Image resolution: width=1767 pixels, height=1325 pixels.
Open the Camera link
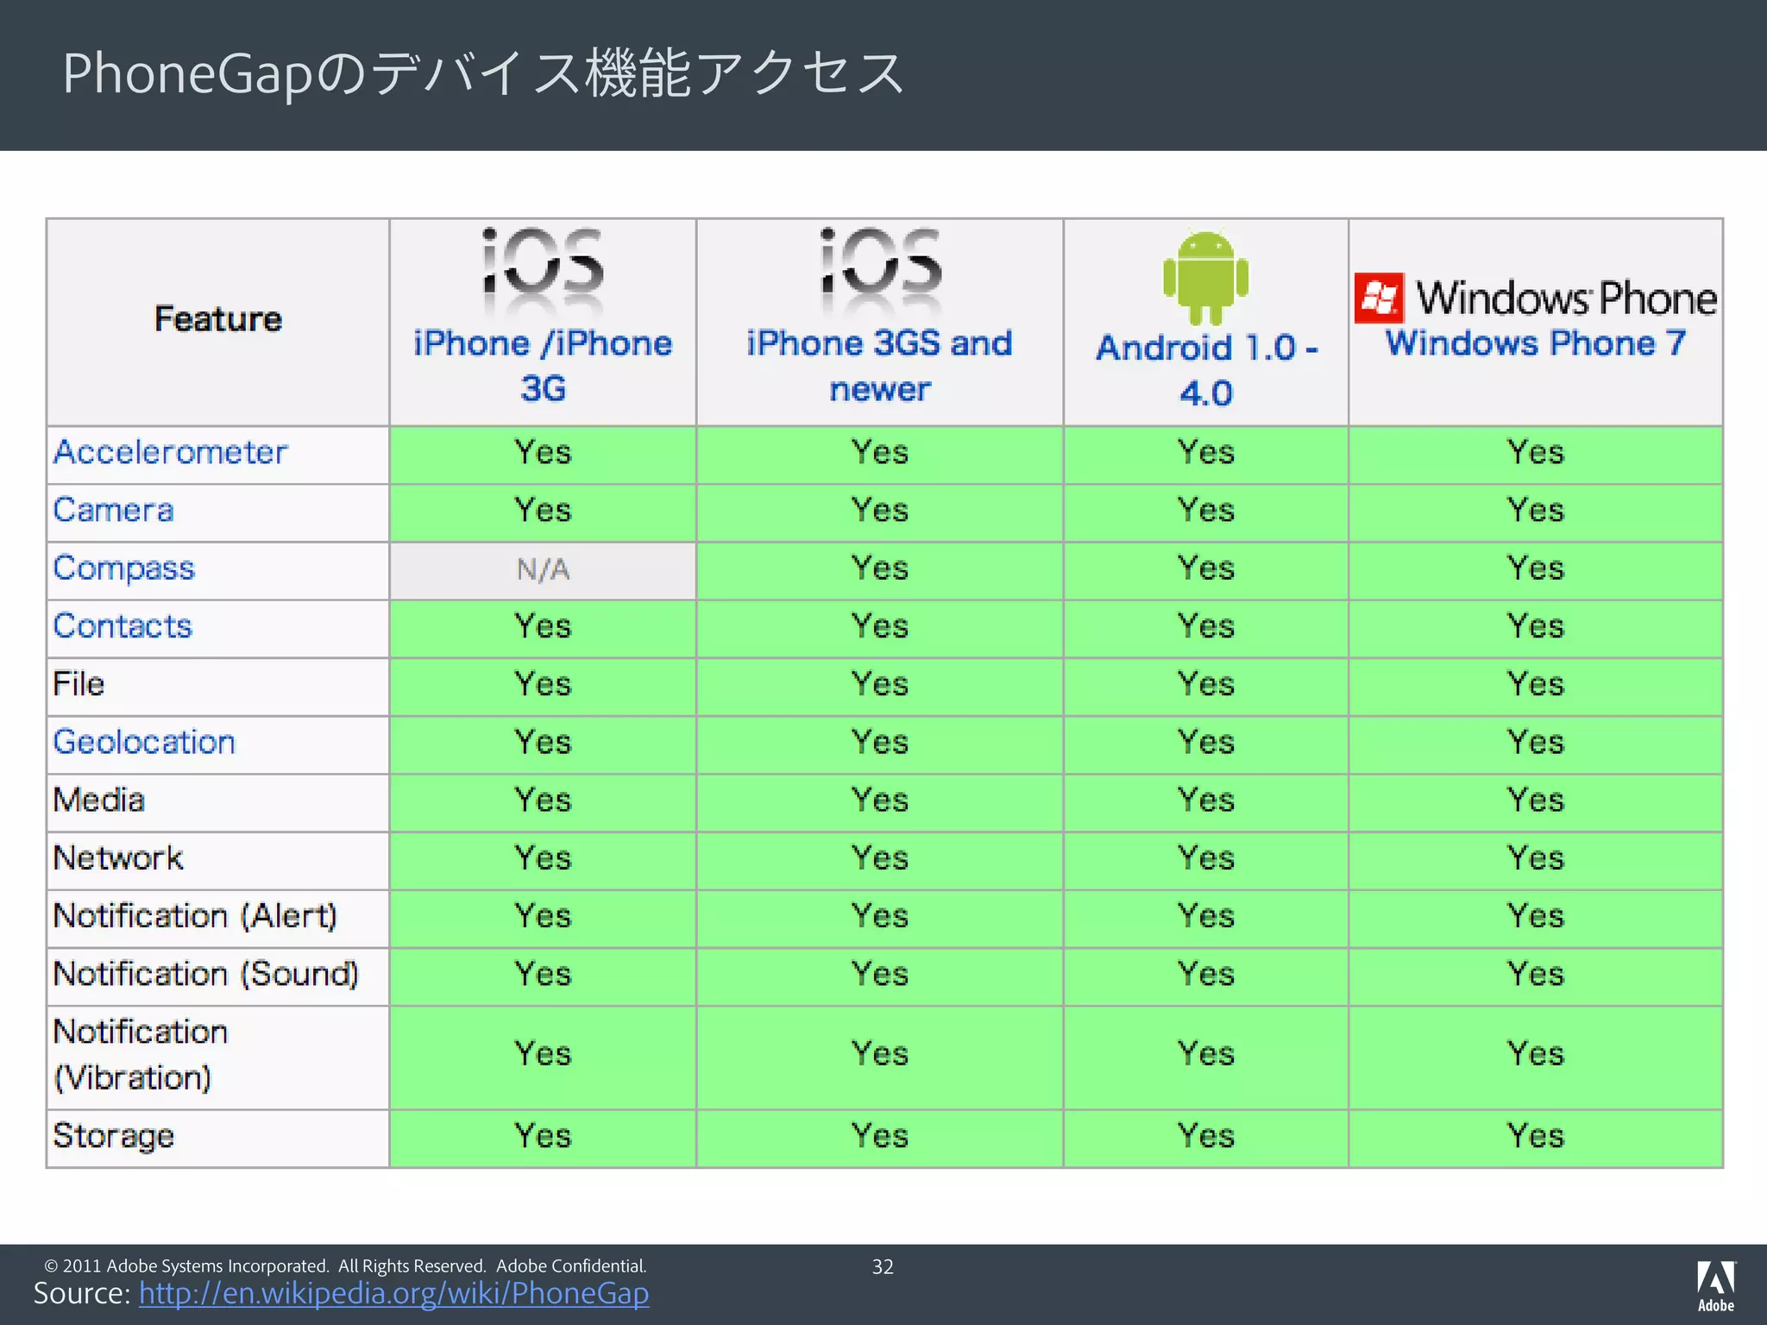click(113, 511)
